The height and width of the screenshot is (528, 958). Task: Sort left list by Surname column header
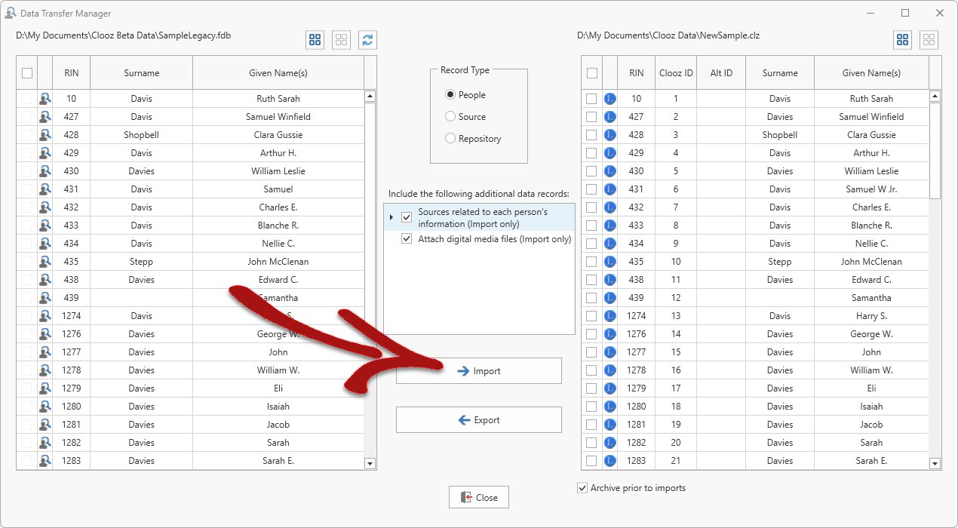tap(141, 73)
